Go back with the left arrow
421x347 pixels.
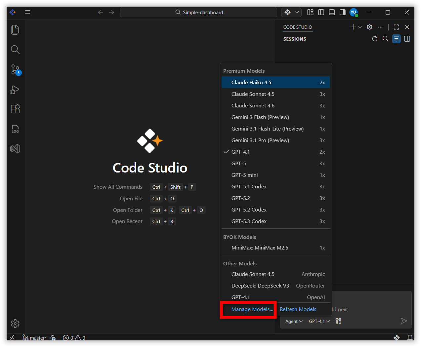(x=101, y=12)
